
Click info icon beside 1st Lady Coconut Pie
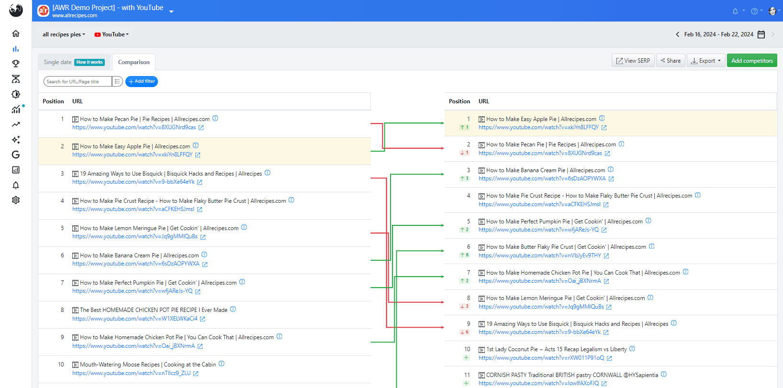(x=632, y=349)
